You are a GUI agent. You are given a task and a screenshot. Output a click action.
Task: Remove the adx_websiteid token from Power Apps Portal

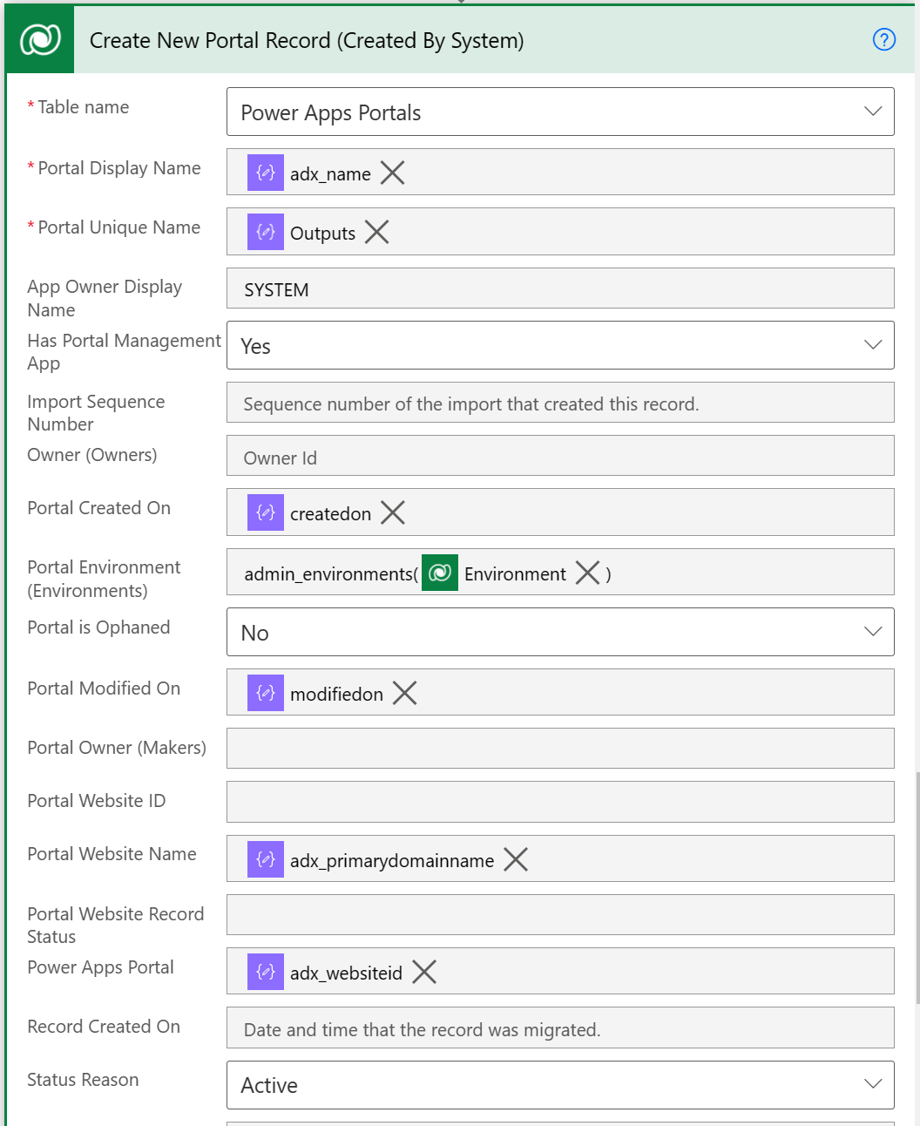pyautogui.click(x=423, y=972)
